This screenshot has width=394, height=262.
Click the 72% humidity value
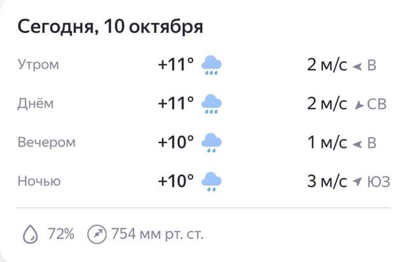point(62,235)
